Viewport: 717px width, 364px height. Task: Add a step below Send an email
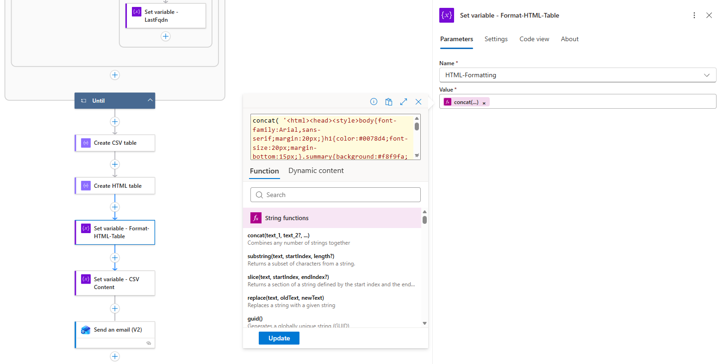click(115, 356)
